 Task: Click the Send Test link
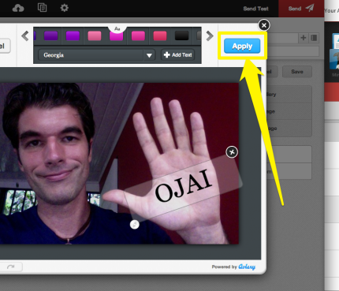(x=255, y=9)
